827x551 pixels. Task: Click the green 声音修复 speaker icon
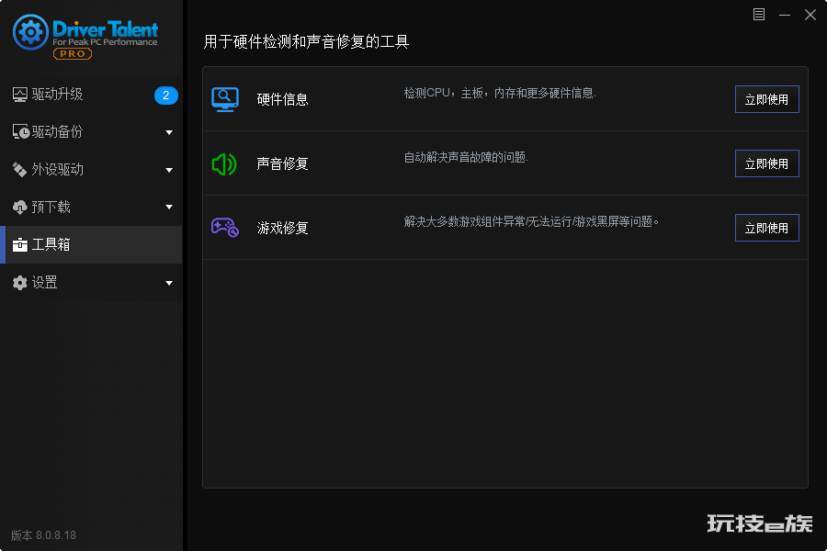[x=224, y=164]
